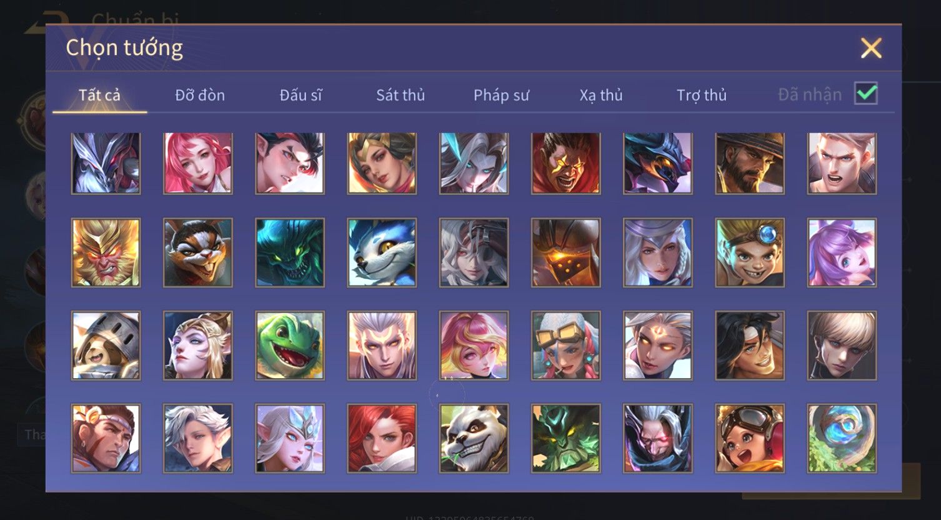Filter heroes by Xạ thủ
Image resolution: width=941 pixels, height=520 pixels.
601,95
